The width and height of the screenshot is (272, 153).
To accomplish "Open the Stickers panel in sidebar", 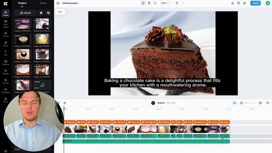I will [x=6, y=72].
